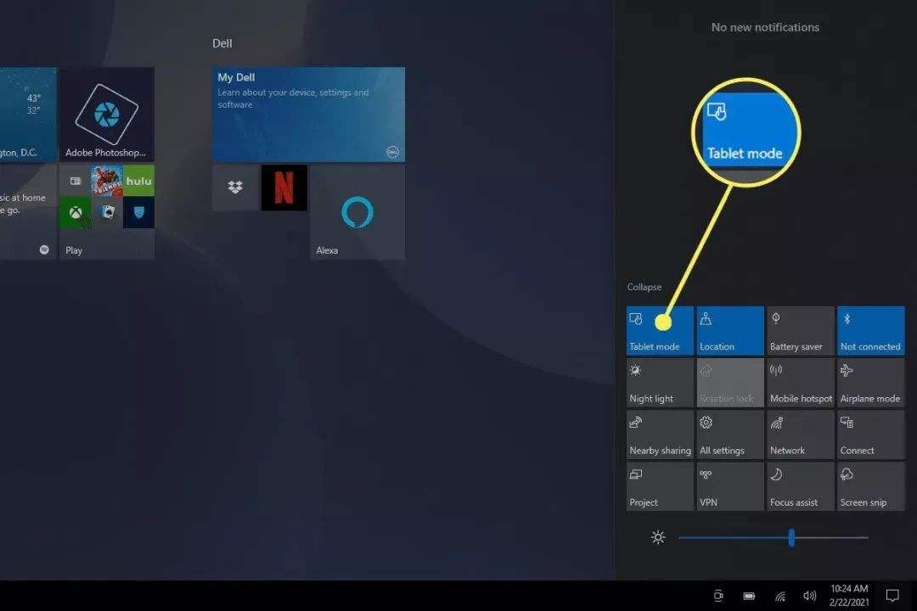The height and width of the screenshot is (611, 917).
Task: Click the Xbox icon tile
Action: click(75, 212)
